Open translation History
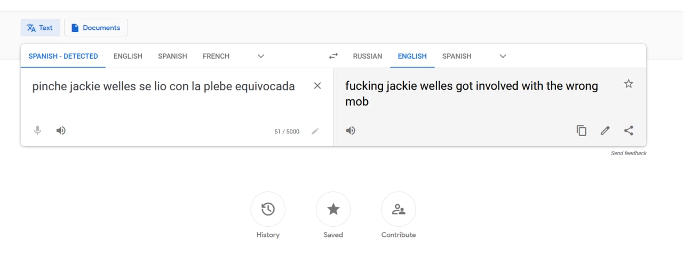Viewport: 683px width, 263px height. (268, 209)
